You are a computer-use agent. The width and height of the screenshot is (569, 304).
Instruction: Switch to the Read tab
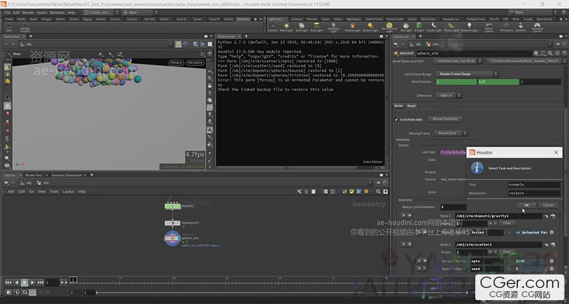point(411,106)
